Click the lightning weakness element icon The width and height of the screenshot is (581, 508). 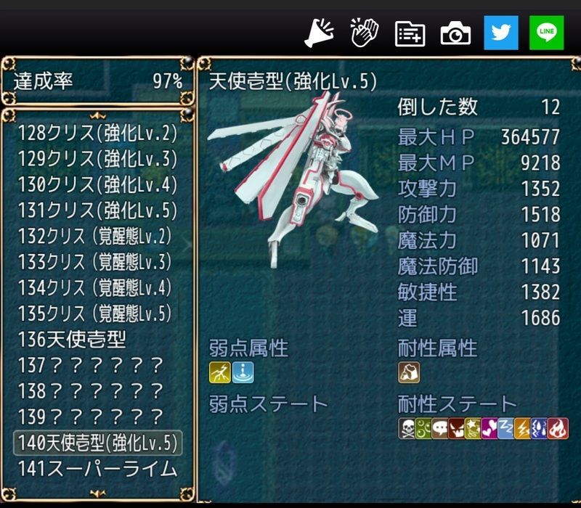pyautogui.click(x=220, y=372)
